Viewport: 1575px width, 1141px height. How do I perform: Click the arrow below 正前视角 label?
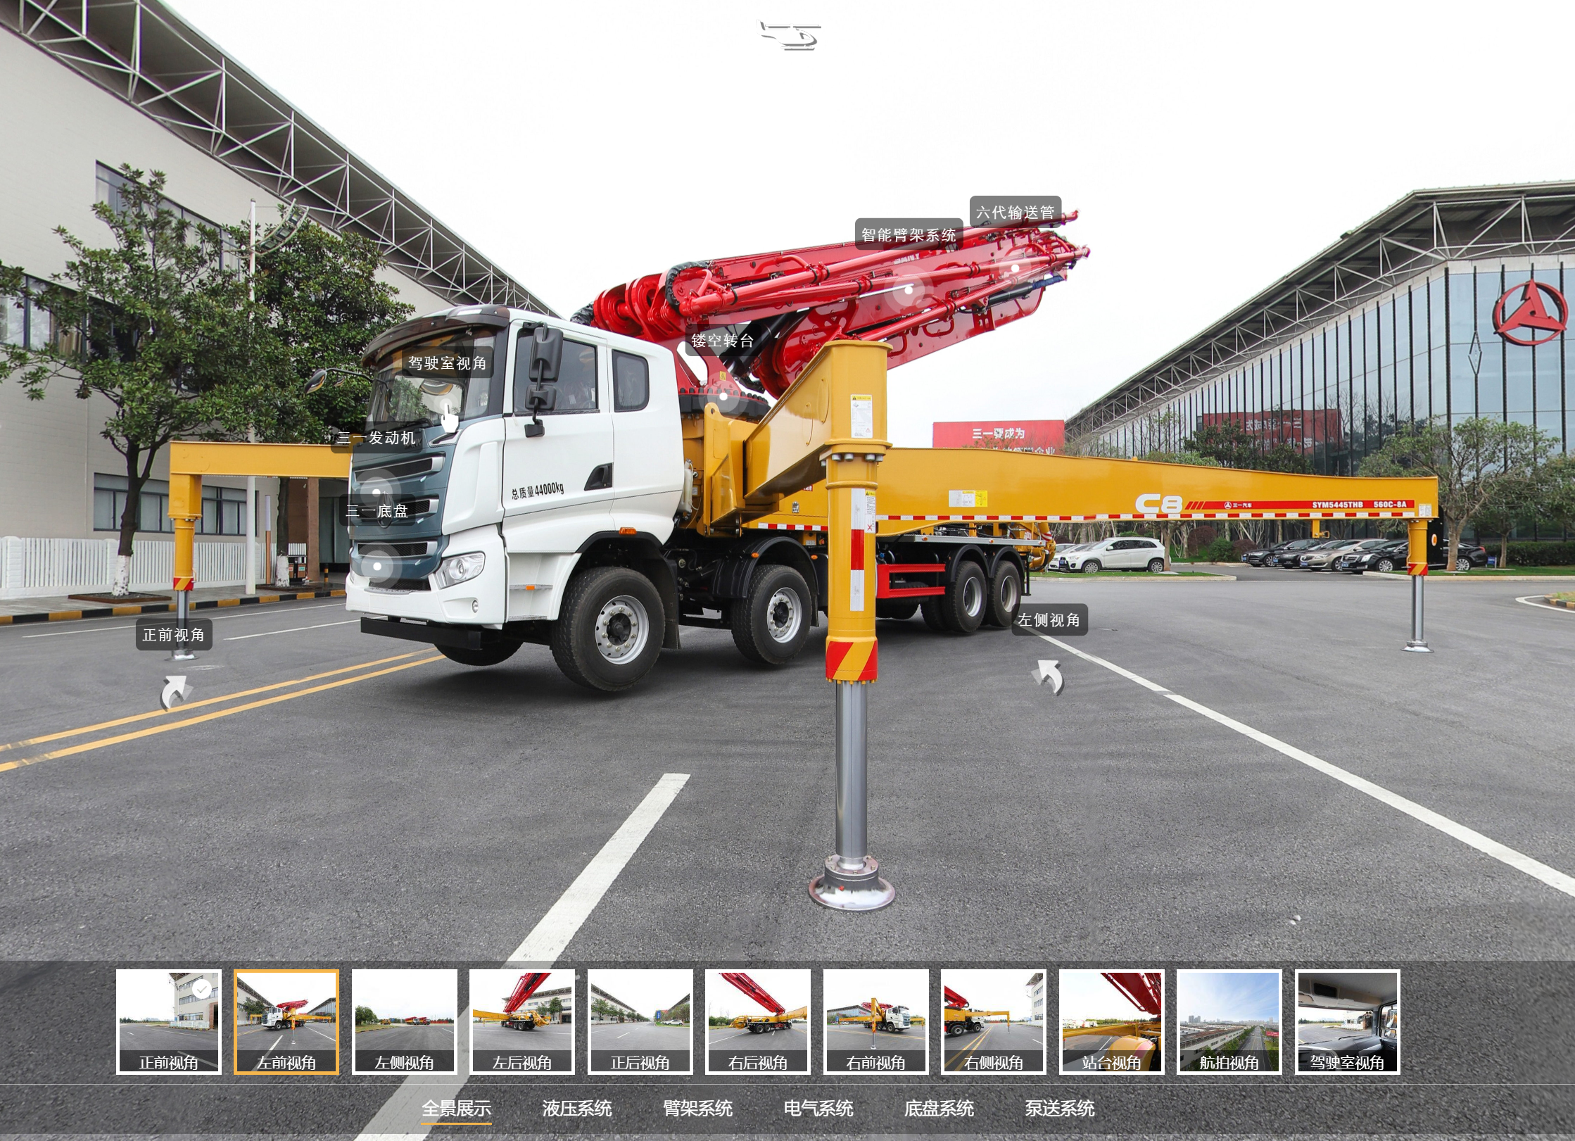[x=174, y=693]
